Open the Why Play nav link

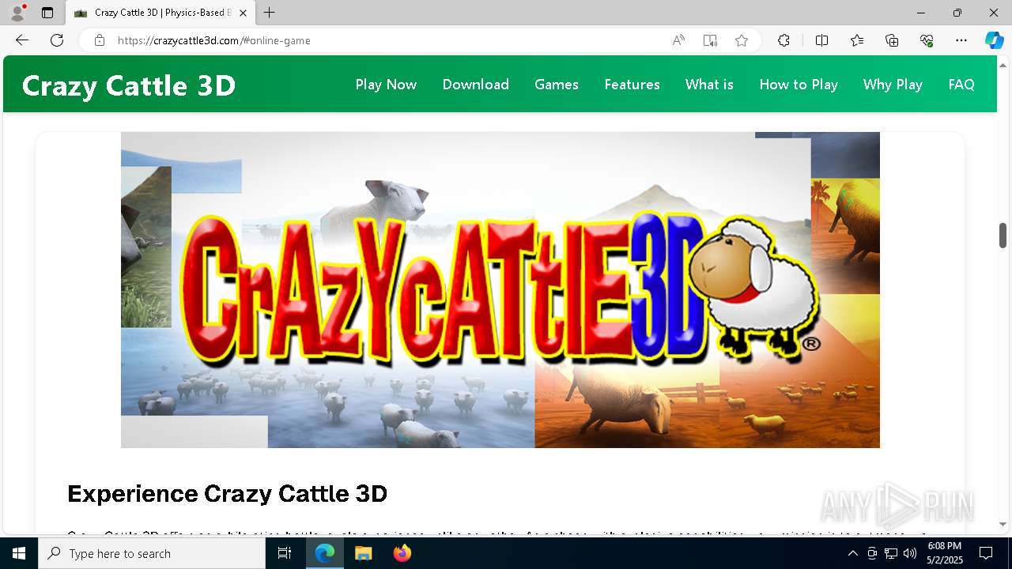coord(893,85)
